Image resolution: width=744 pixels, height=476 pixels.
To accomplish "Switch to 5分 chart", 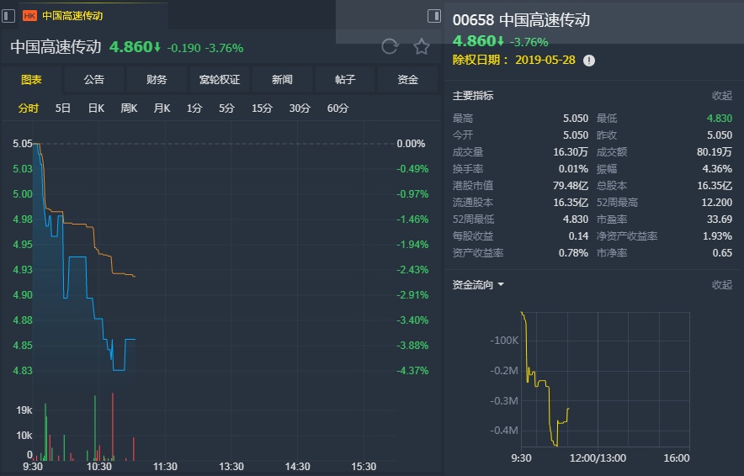I will pyautogui.click(x=226, y=108).
